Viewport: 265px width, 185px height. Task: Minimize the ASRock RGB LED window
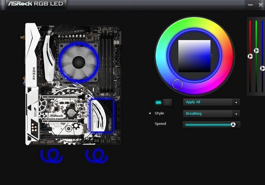pyautogui.click(x=250, y=5)
